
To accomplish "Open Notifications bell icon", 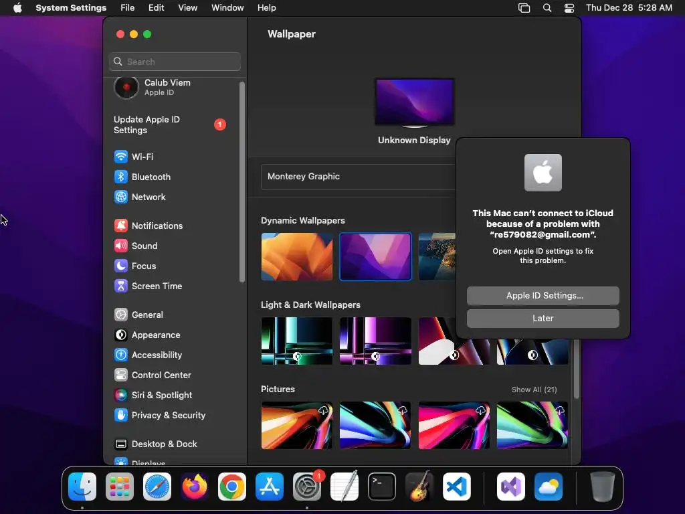I will [x=121, y=226].
